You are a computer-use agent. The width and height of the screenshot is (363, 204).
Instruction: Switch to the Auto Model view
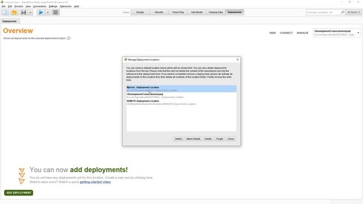197,12
